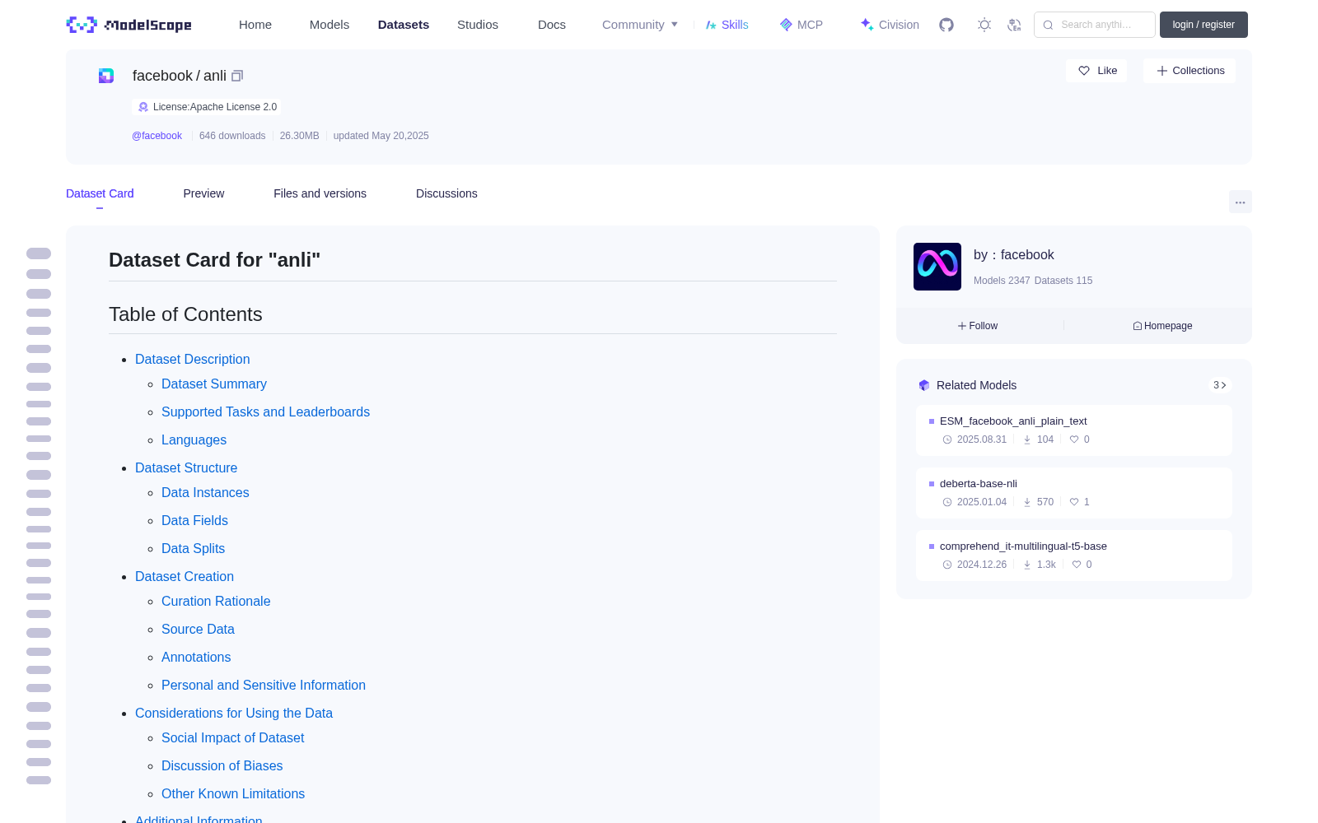Jump to Source Data section

click(x=198, y=630)
